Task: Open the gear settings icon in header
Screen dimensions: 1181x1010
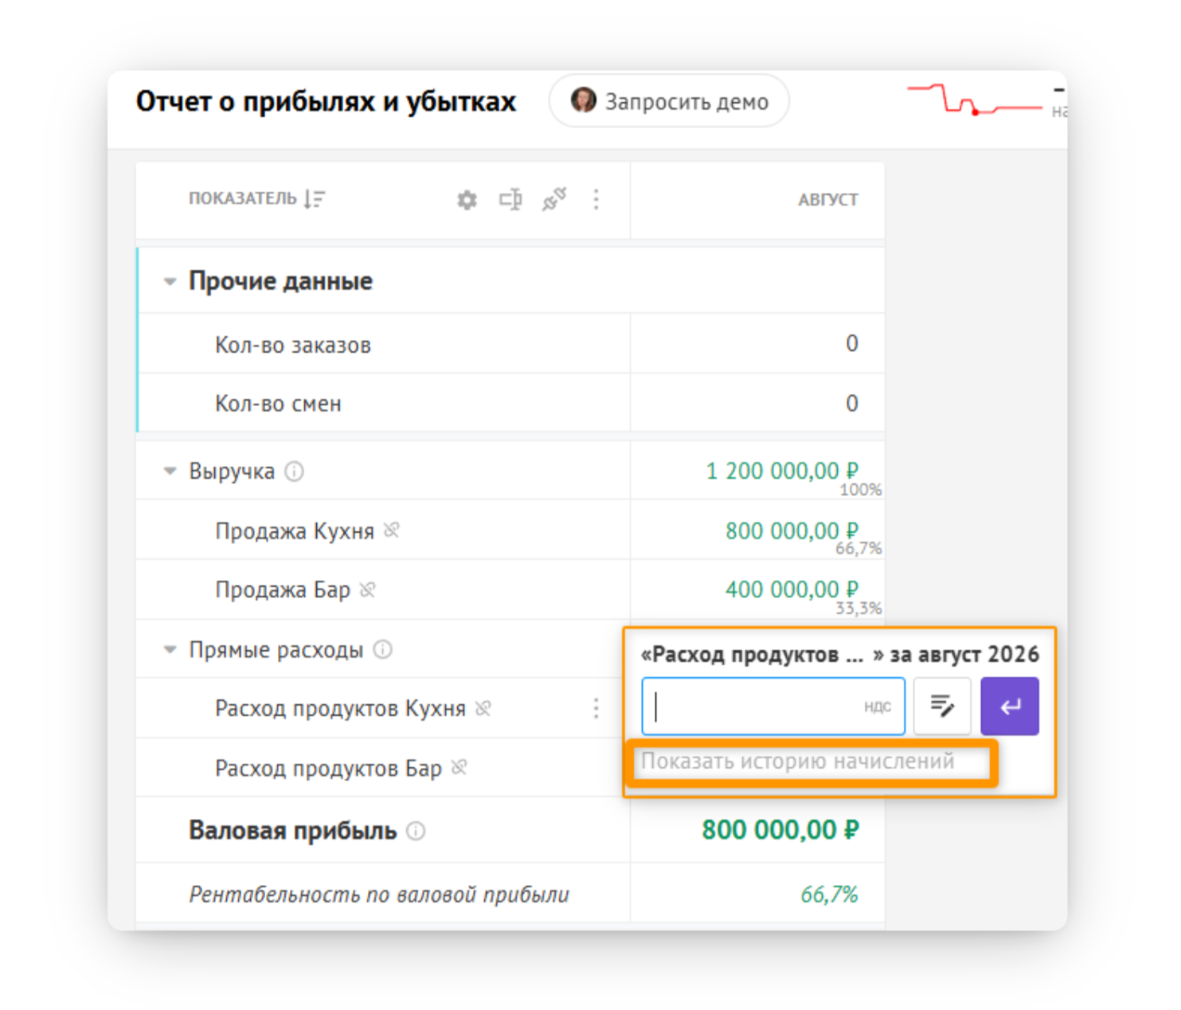Action: [x=467, y=200]
